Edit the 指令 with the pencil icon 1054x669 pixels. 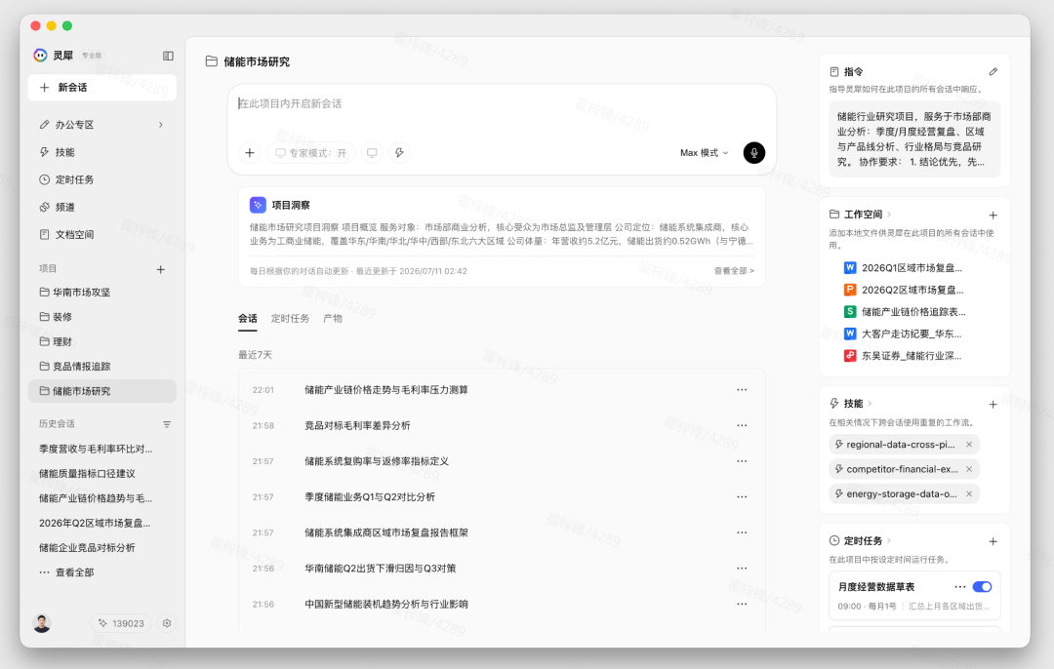[x=993, y=72]
